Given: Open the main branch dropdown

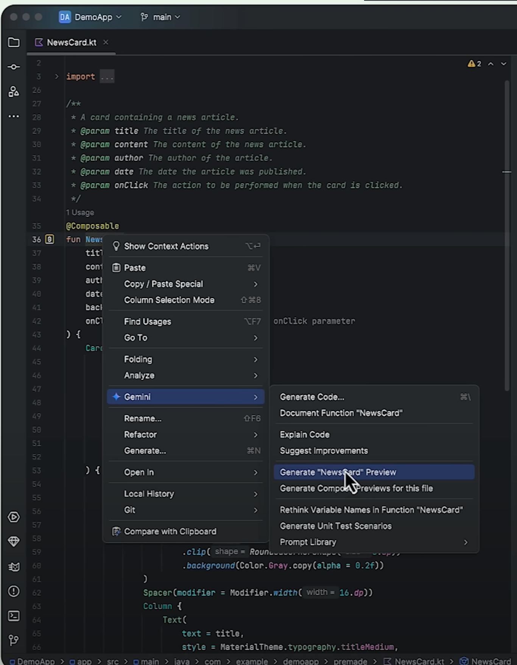Looking at the screenshot, I should (160, 17).
